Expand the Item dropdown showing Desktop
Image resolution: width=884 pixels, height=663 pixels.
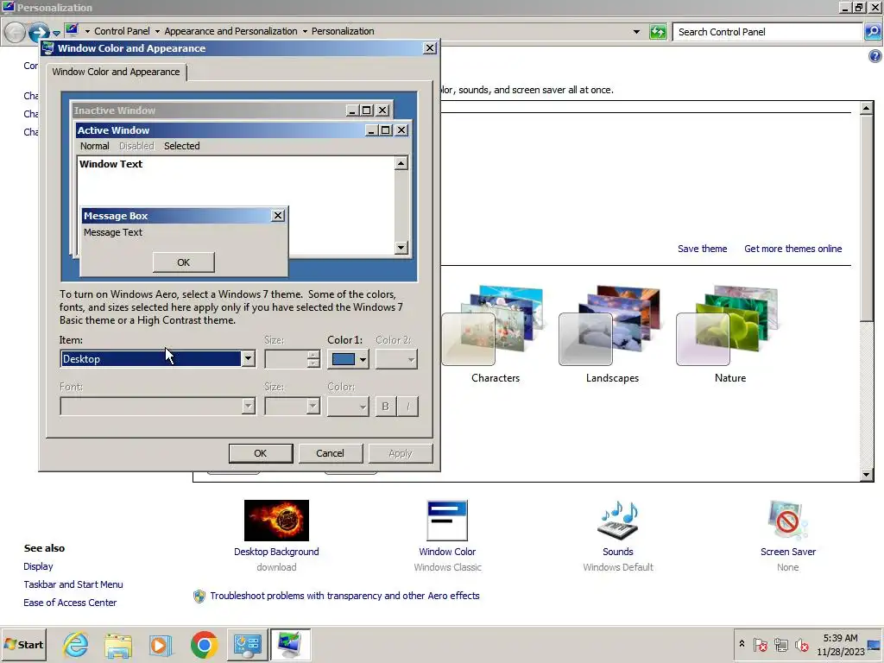click(248, 359)
